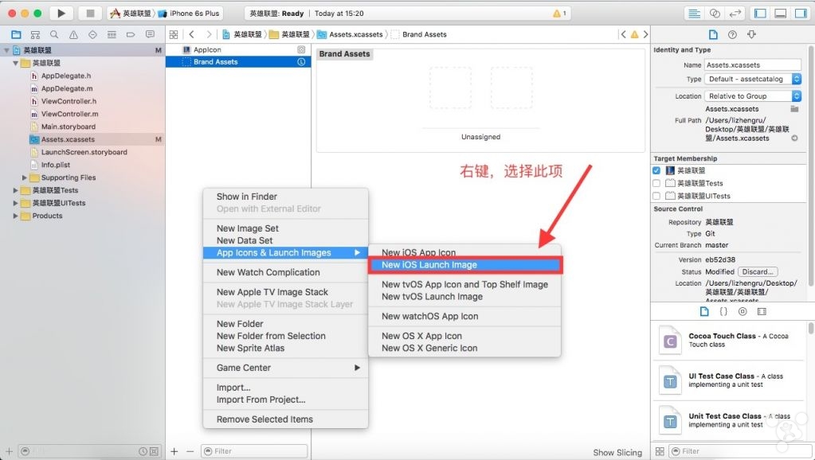Select the Find navigator icon

coord(54,35)
